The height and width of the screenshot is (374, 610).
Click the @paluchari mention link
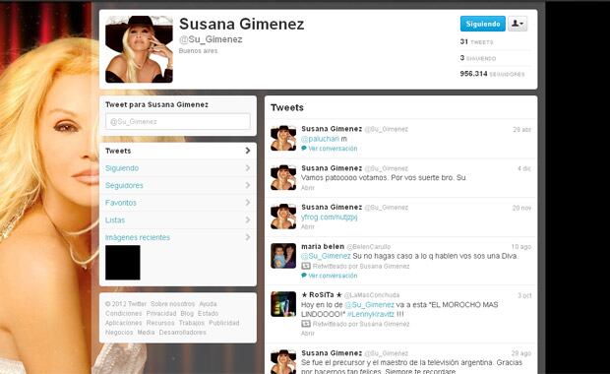[x=320, y=139]
